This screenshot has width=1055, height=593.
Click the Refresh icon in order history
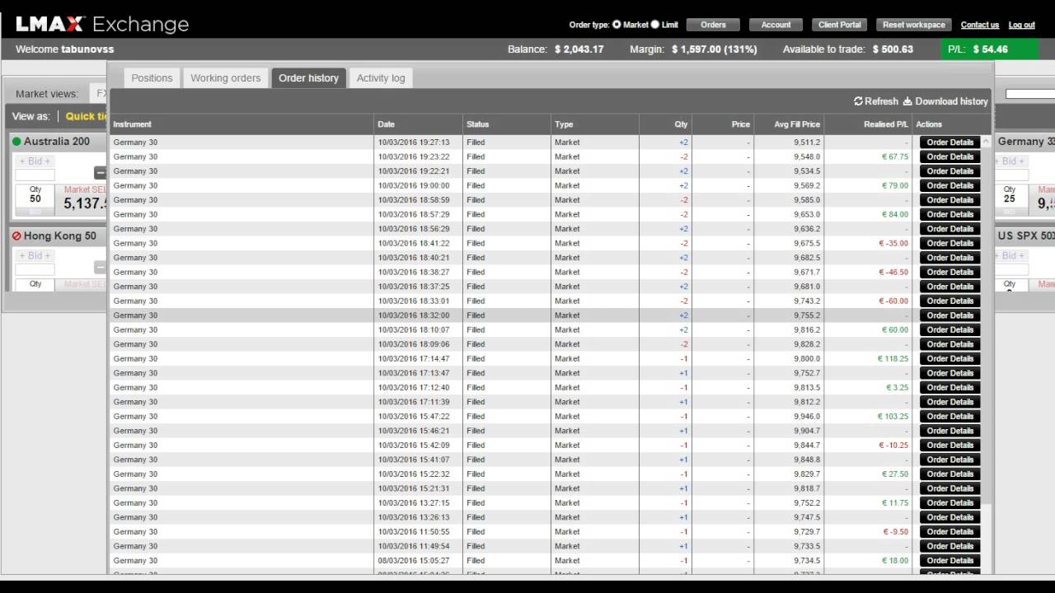tap(858, 101)
